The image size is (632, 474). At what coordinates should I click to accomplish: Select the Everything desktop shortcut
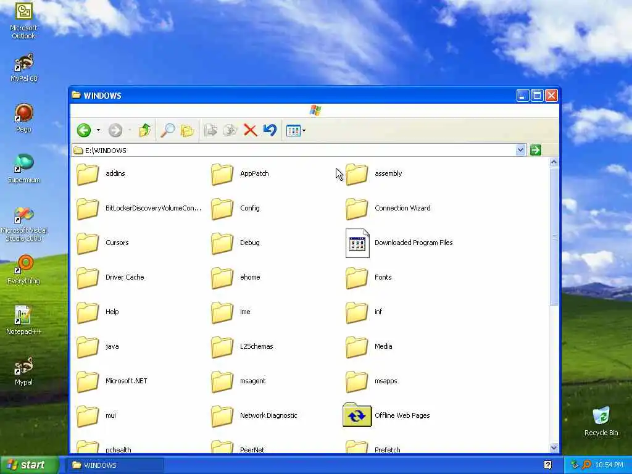click(23, 270)
